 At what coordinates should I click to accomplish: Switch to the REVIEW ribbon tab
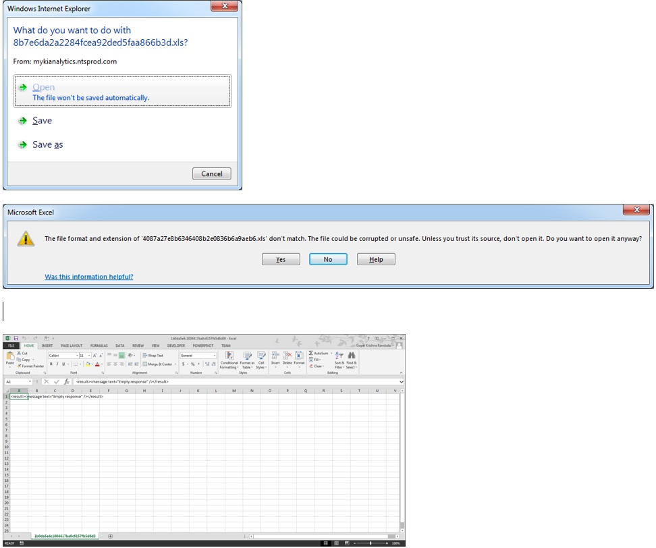pos(138,346)
